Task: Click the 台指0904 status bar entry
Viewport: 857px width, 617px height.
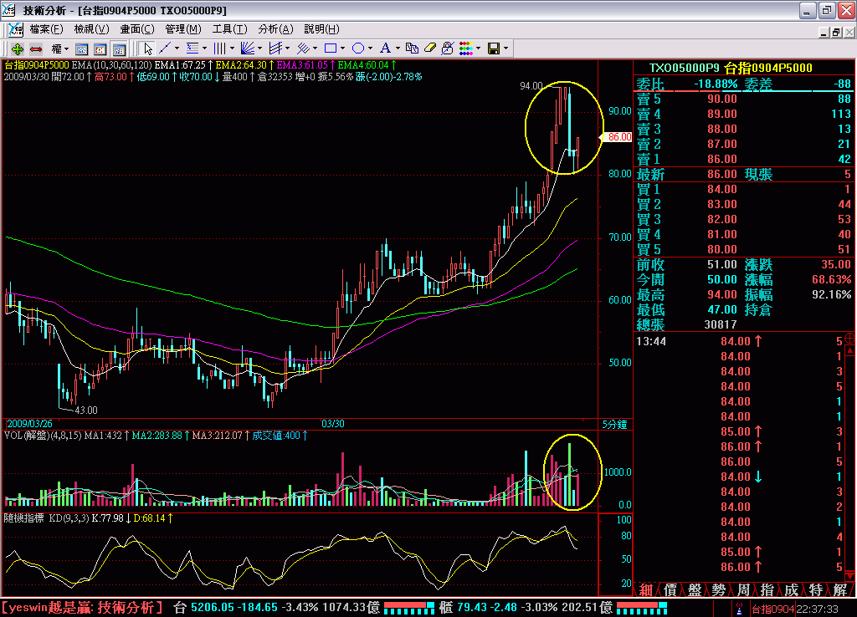Action: pyautogui.click(x=772, y=609)
